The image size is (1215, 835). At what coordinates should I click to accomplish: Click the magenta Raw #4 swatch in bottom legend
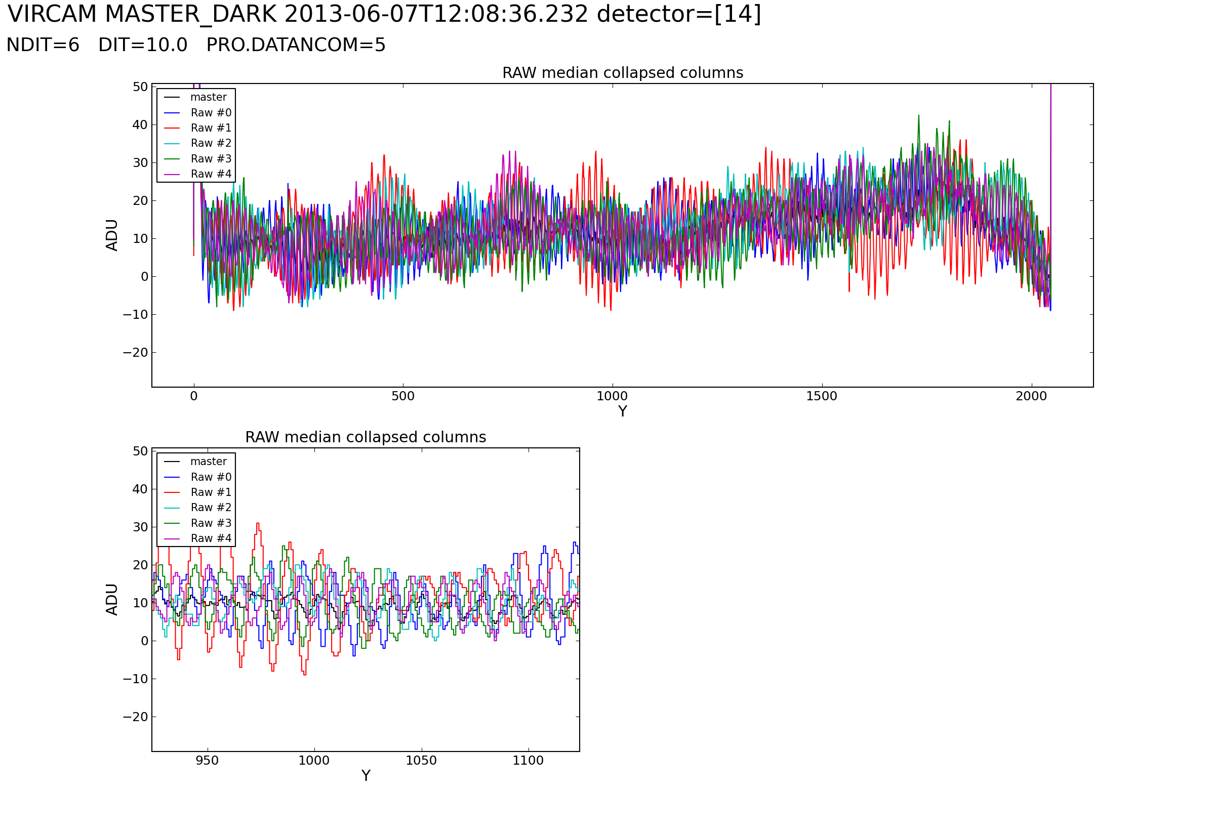(x=172, y=539)
